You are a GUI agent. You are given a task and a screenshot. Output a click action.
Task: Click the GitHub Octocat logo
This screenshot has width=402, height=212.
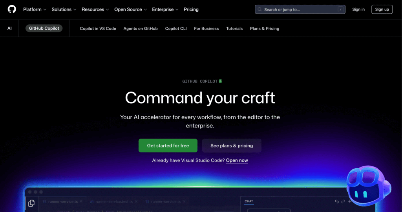(12, 9)
